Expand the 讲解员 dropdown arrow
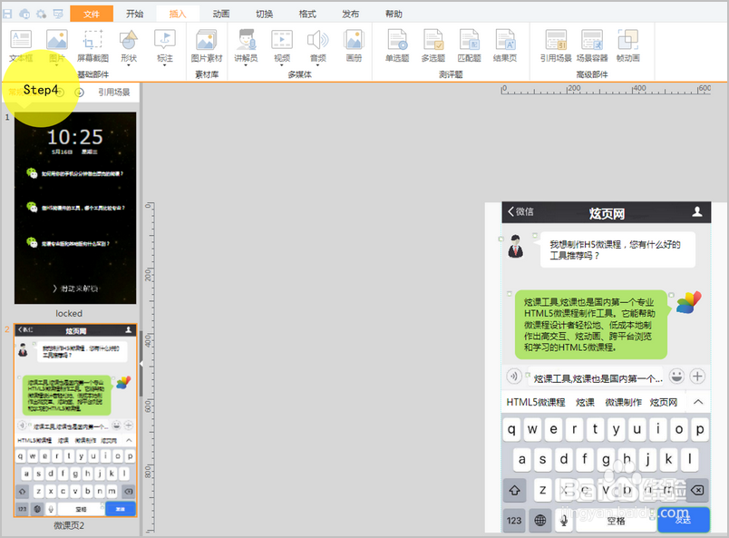Image resolution: width=729 pixels, height=538 pixels. [246, 65]
